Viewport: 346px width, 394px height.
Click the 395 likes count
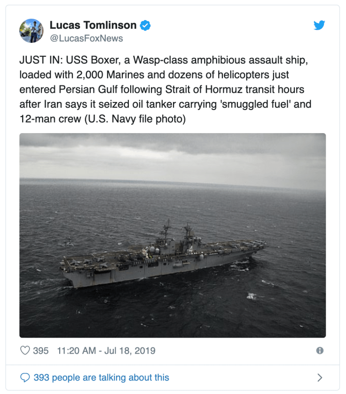(41, 351)
